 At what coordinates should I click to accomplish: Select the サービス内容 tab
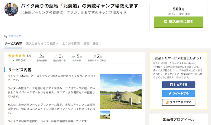[x=13, y=44]
